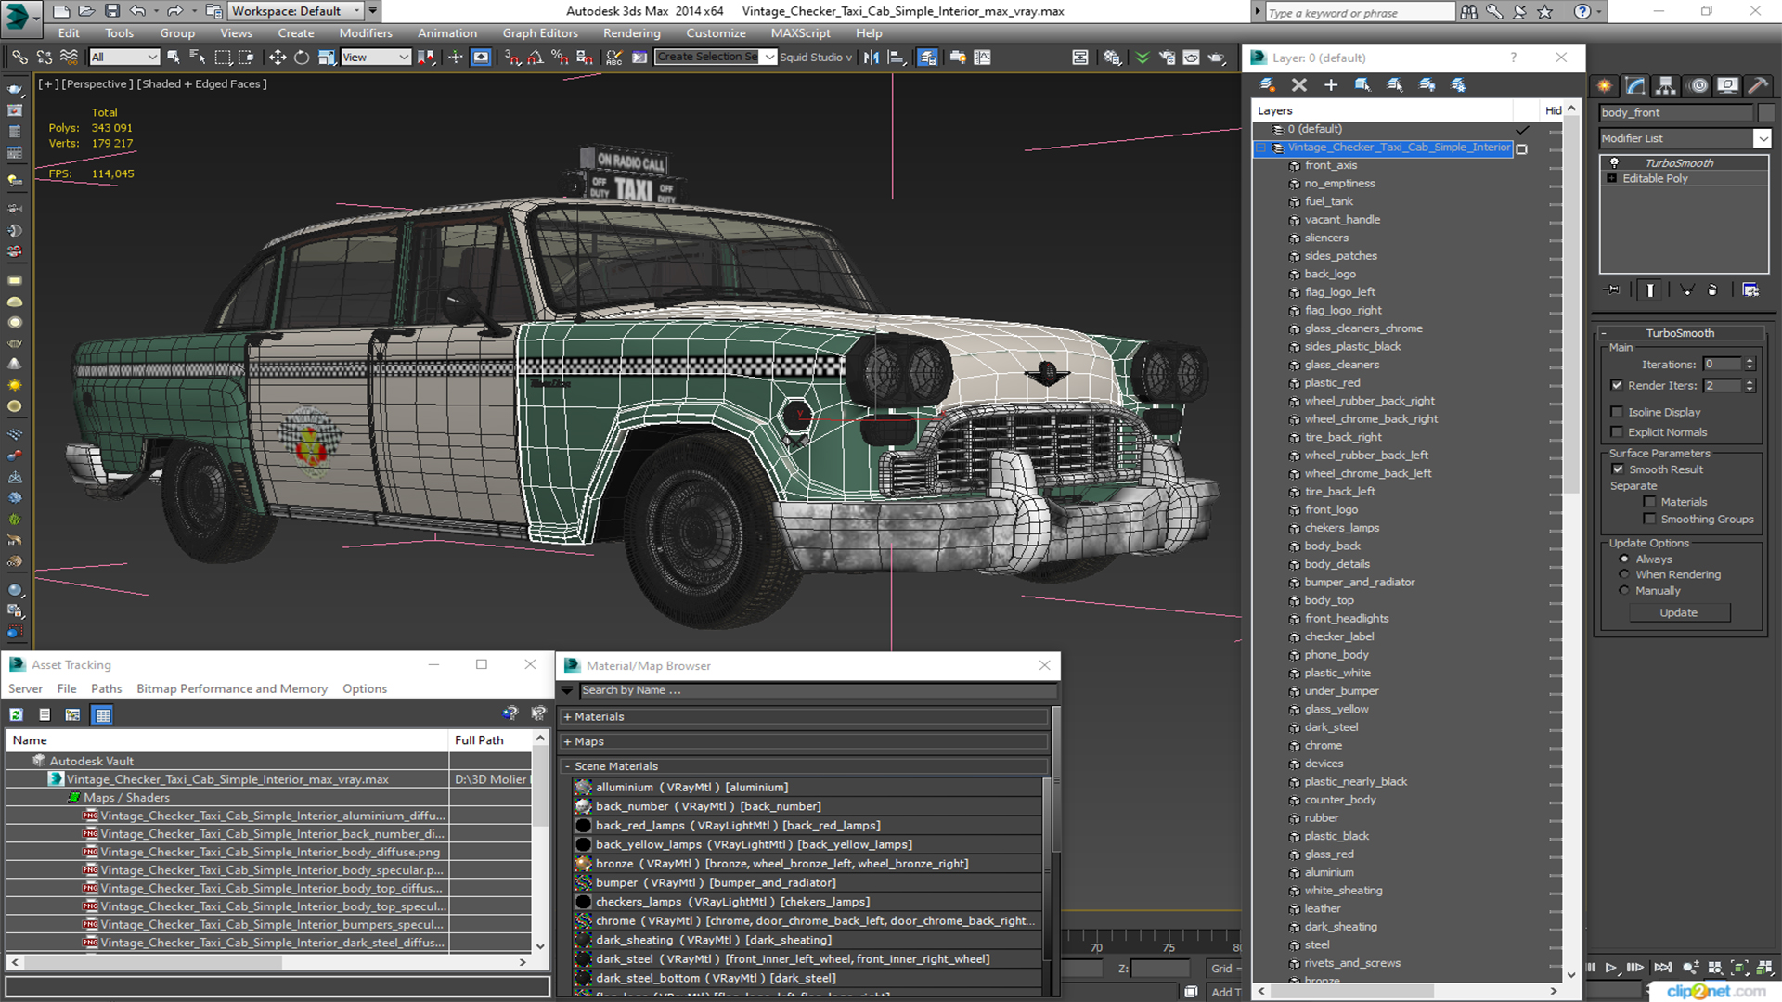Open the MAXScript menu
This screenshot has height=1002, width=1782.
(801, 33)
